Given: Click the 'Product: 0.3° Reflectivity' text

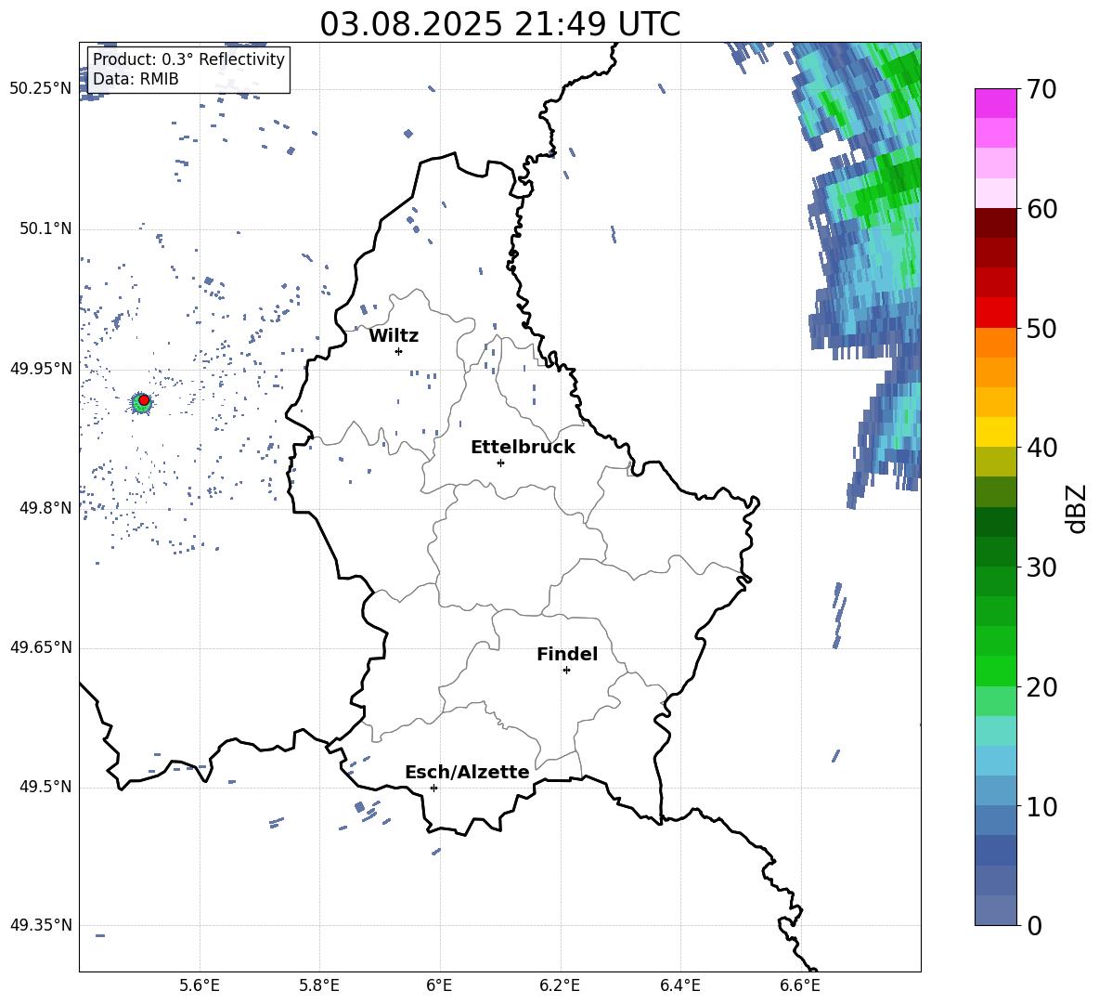Looking at the screenshot, I should click(x=188, y=59).
